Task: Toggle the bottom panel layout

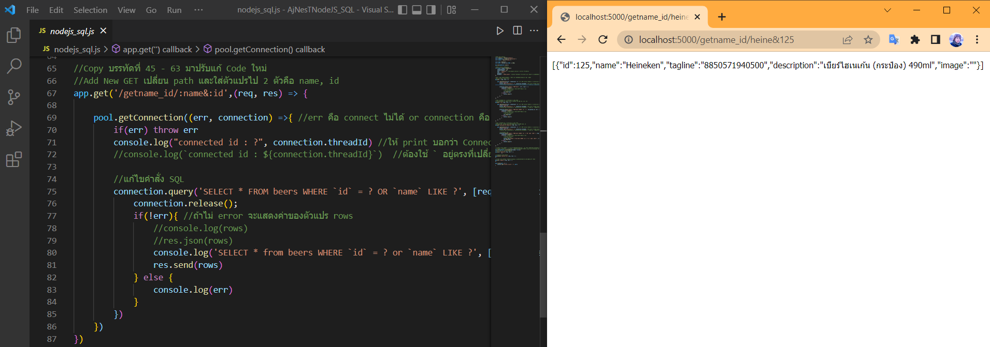Action: coord(417,10)
